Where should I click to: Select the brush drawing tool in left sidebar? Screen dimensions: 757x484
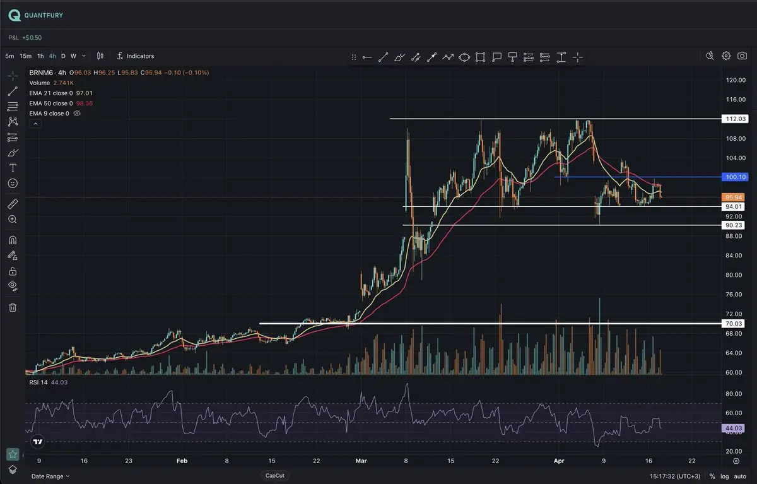13,153
